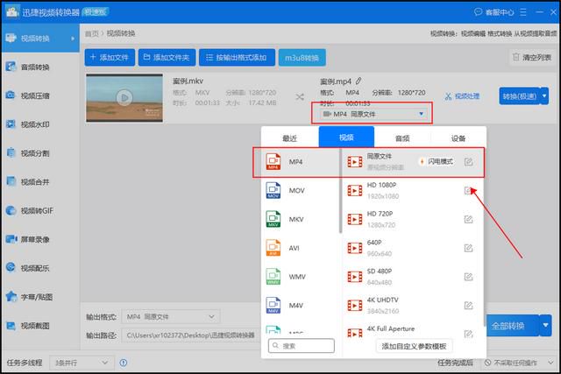
Task: Switch to the 设备 tab
Action: tap(458, 138)
